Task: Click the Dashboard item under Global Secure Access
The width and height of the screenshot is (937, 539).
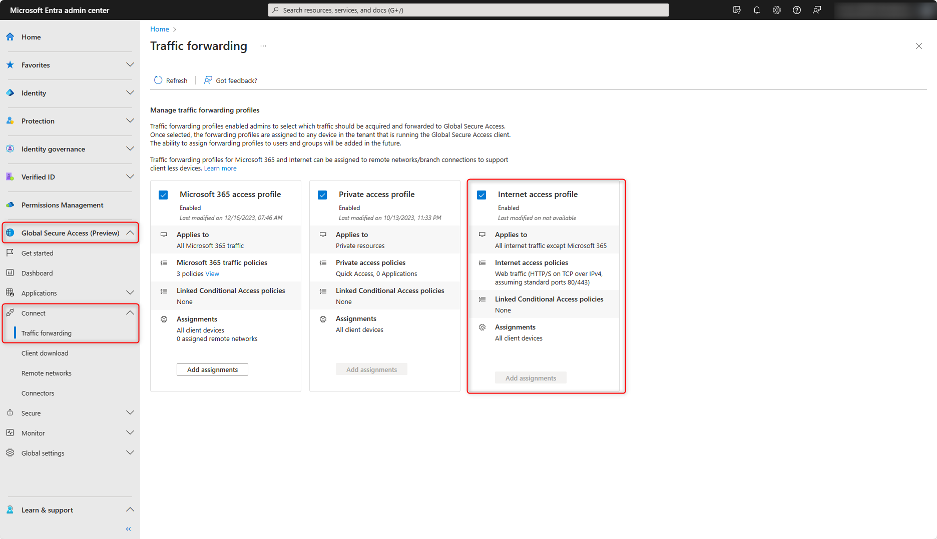Action: coord(37,272)
